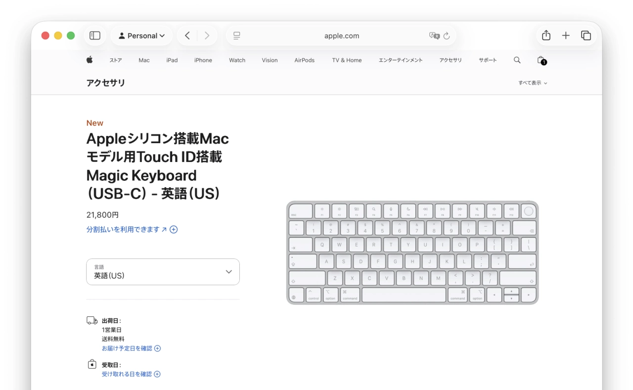The image size is (633, 390).
Task: Open the Mac menu
Action: pos(144,60)
